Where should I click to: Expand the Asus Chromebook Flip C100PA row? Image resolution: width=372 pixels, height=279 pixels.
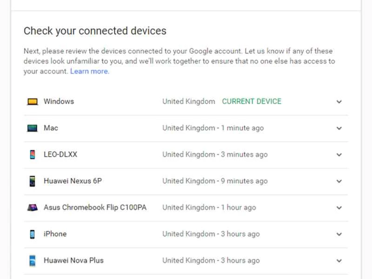(x=339, y=207)
